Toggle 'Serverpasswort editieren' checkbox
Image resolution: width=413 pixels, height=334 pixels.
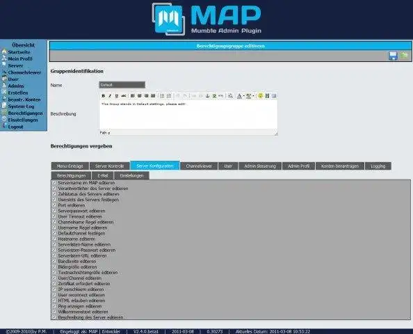(54, 211)
